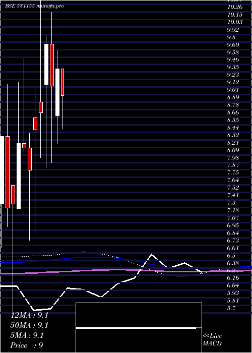Select the 6.04 price level label
Screen dimensions: 252x353
point(233,285)
